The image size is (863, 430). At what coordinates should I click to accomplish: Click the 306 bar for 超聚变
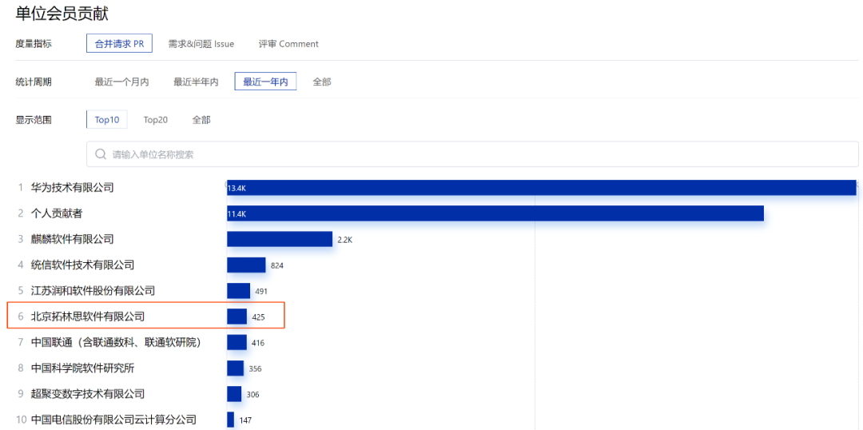234,394
